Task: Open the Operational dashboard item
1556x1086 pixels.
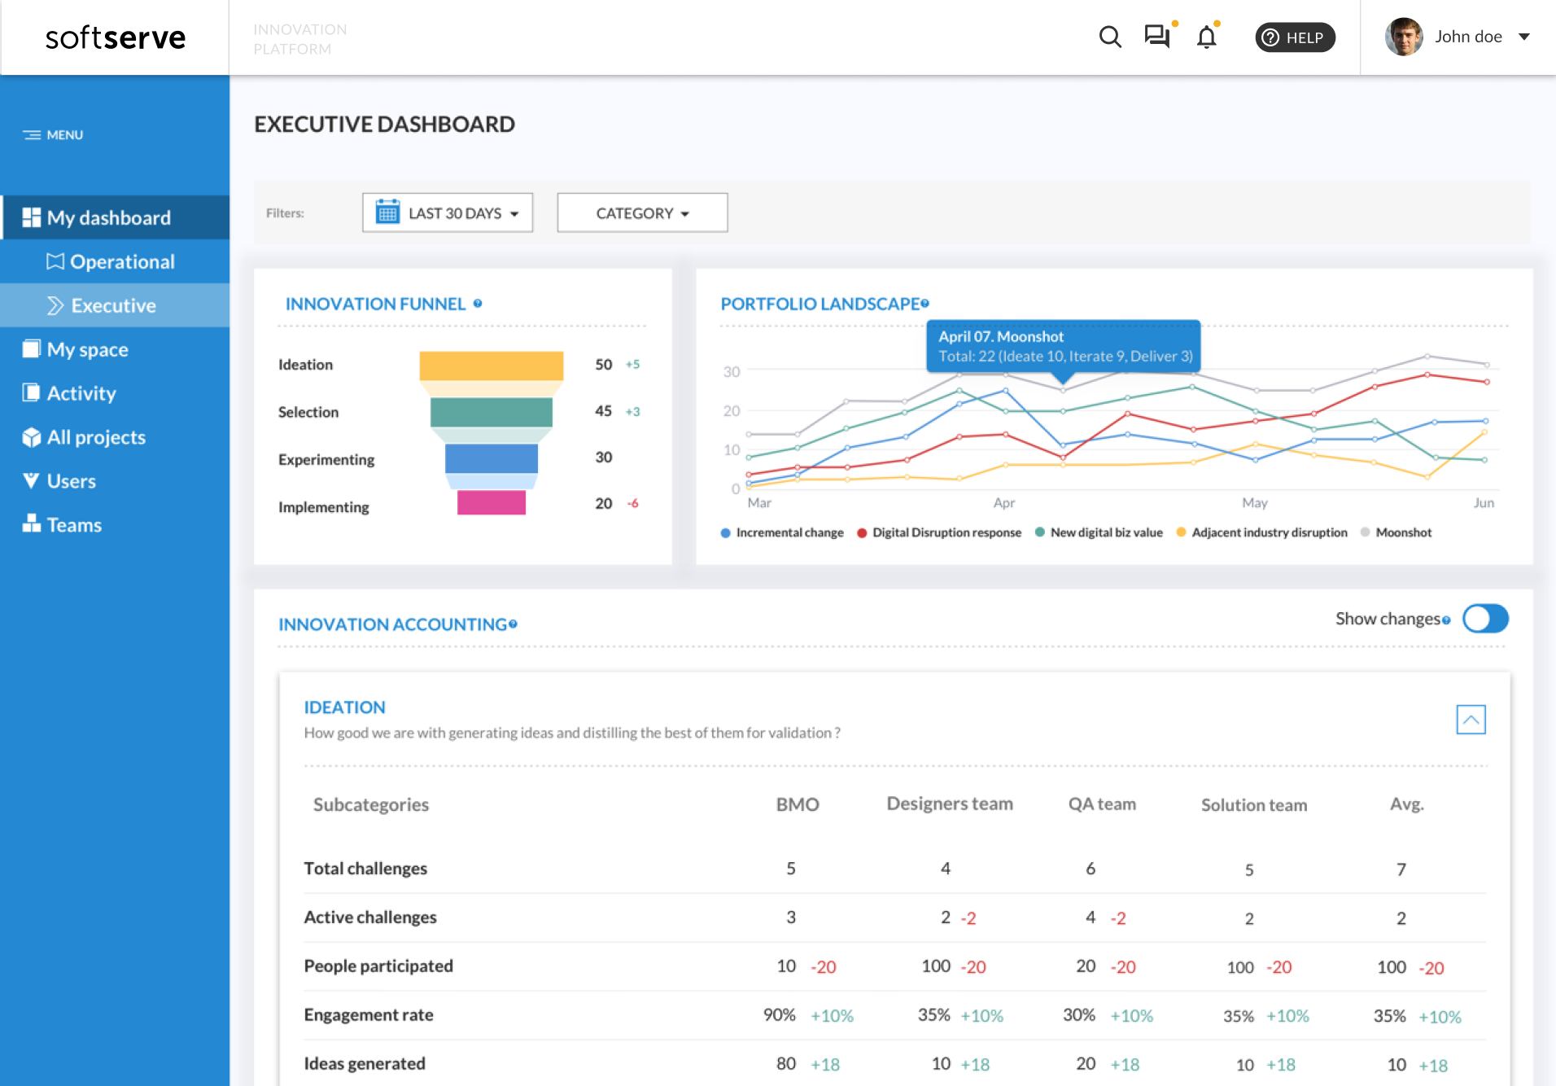Action: coord(115,261)
